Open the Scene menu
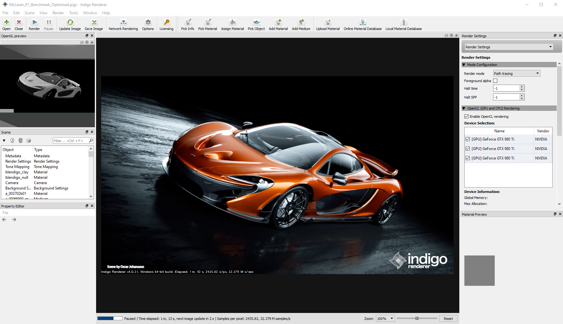Viewport: 563px width, 324px height. (30, 13)
